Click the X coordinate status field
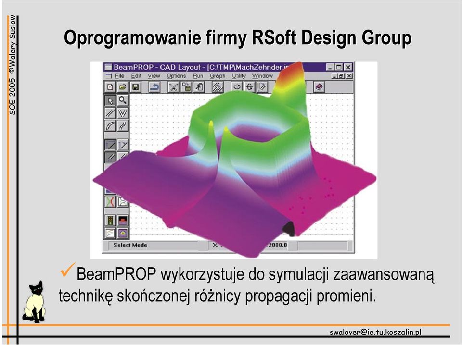The width and height of the screenshot is (462, 345). click(x=248, y=245)
